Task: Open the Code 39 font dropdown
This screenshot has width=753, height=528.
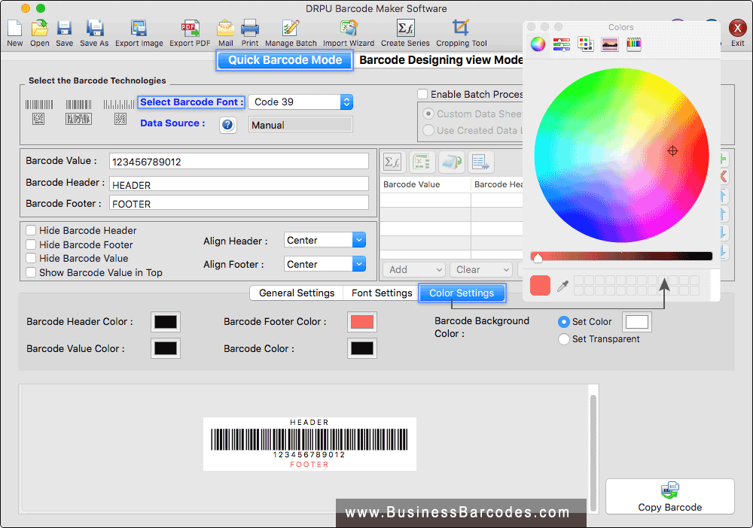Action: point(300,102)
